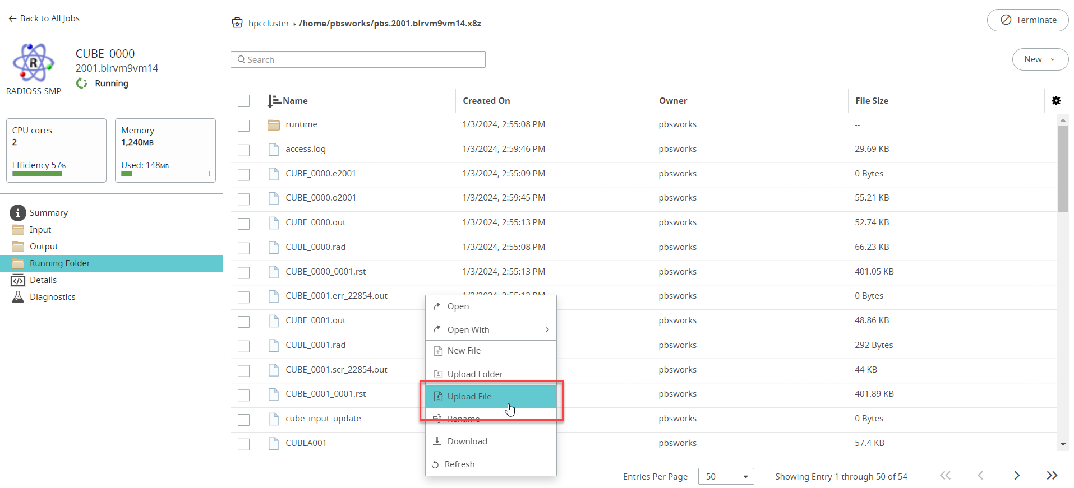This screenshot has width=1074, height=488.
Task: Sort by the Created On column
Action: [486, 101]
